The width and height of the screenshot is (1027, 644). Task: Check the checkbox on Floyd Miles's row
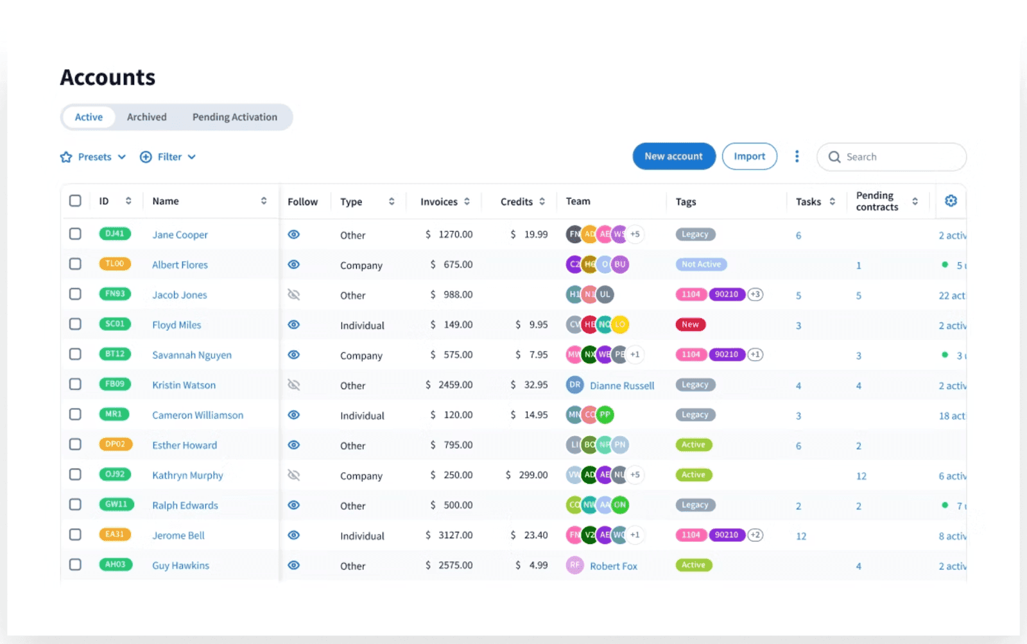[x=75, y=324]
